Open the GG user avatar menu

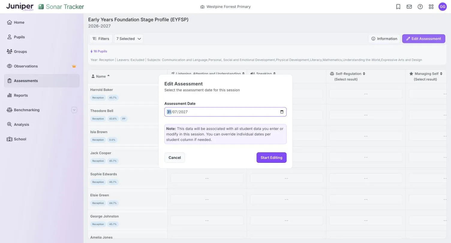coord(443,7)
